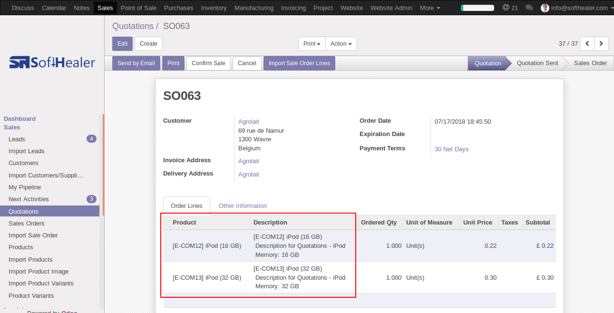Go back to Quotations breadcrumb
Screen dimensions: 614x313
133,26
